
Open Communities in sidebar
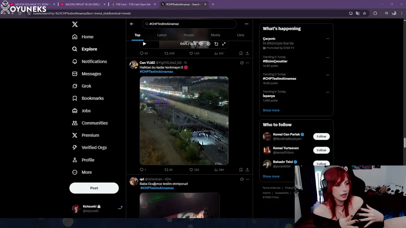pyautogui.click(x=90, y=123)
